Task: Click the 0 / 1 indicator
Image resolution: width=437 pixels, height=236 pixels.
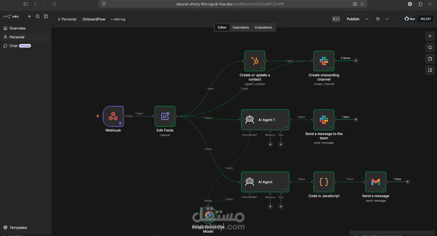Action: tap(336, 19)
